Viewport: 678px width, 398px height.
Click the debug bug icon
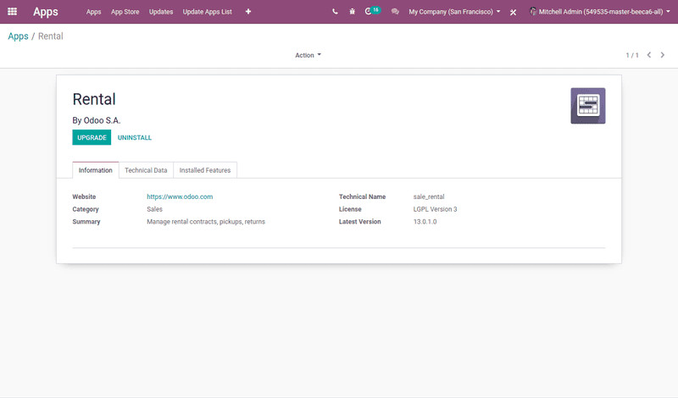coord(352,12)
